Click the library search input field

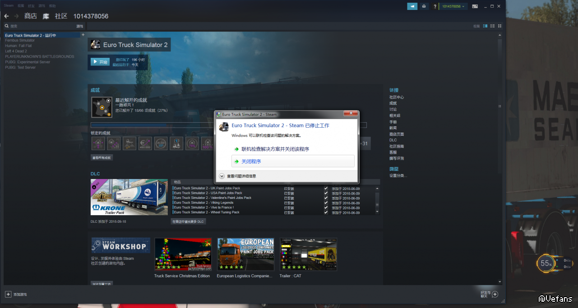pyautogui.click(x=39, y=27)
